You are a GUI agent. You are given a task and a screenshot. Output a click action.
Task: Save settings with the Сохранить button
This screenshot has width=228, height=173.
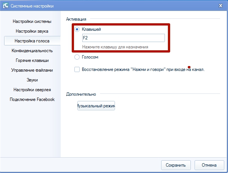click(176, 165)
